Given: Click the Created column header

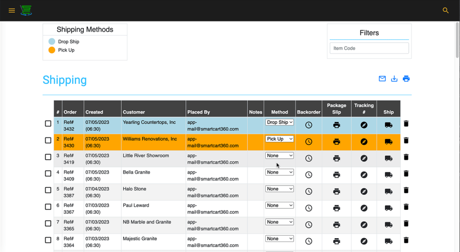Looking at the screenshot, I should (x=95, y=112).
